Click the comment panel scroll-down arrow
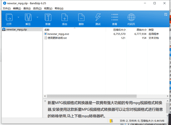This screenshot has height=125, width=171. [167, 116]
